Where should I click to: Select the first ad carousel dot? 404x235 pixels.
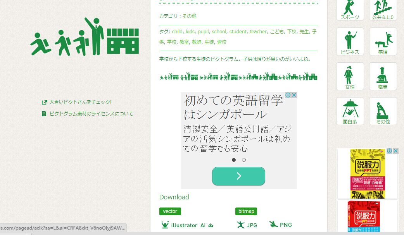pos(233,160)
